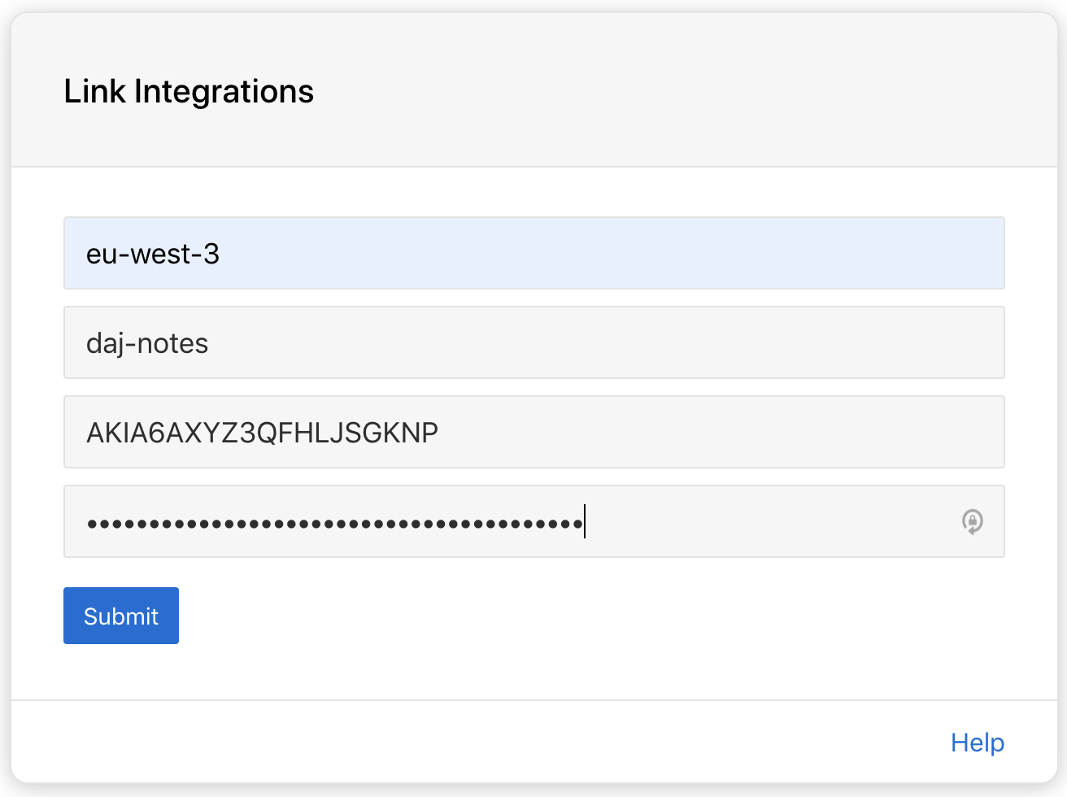Click the text cursor after the password dots
Image resolution: width=1067 pixels, height=797 pixels.
(585, 522)
